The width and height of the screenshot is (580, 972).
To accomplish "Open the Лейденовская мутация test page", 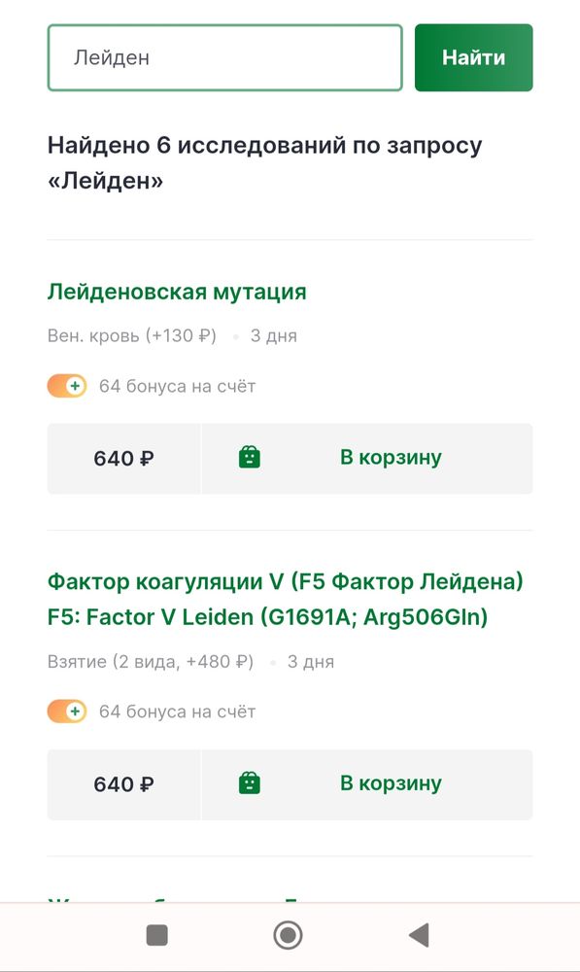I will click(x=177, y=292).
